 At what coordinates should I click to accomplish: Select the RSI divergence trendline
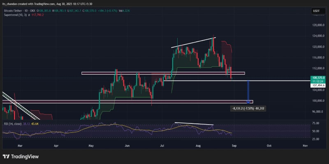coord(194,124)
